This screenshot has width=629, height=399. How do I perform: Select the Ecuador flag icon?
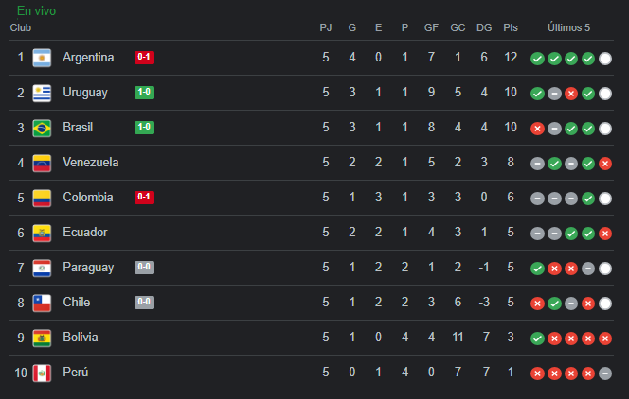click(x=42, y=233)
